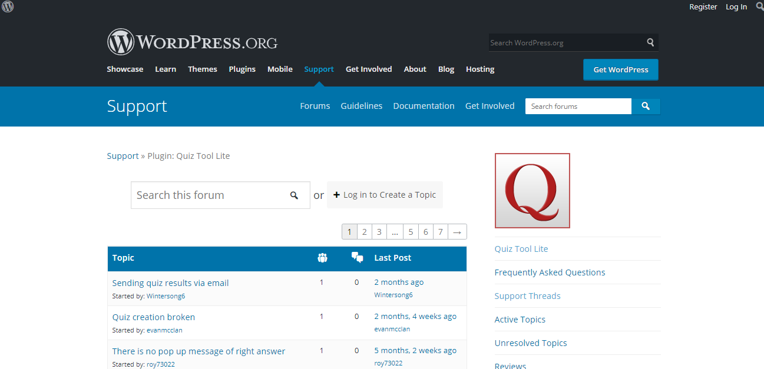Open Active Topics sidebar link

[520, 320]
